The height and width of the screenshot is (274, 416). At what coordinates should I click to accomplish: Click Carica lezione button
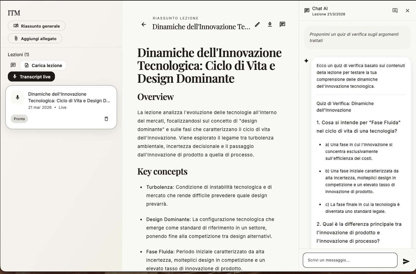43,65
